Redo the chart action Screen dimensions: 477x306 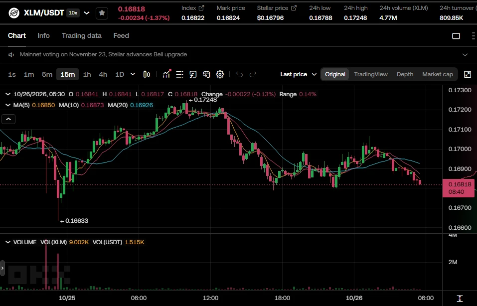tap(253, 75)
